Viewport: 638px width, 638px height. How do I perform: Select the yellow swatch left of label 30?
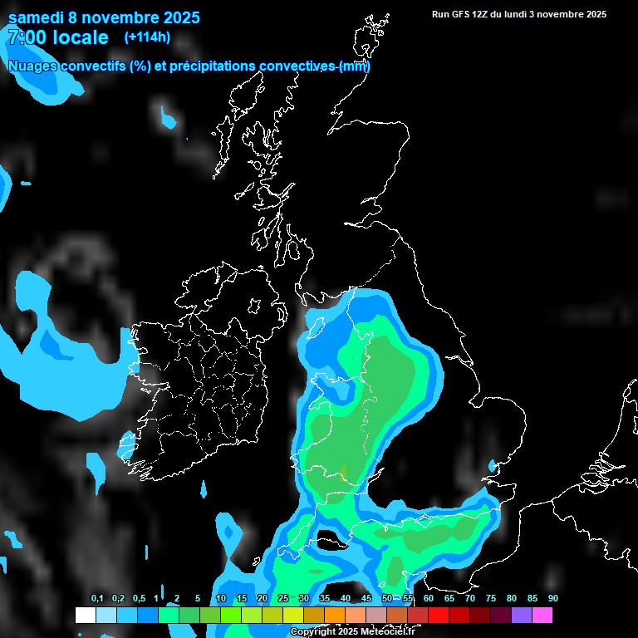292,615
